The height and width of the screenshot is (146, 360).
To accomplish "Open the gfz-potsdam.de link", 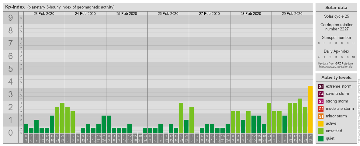I will 336,67.
